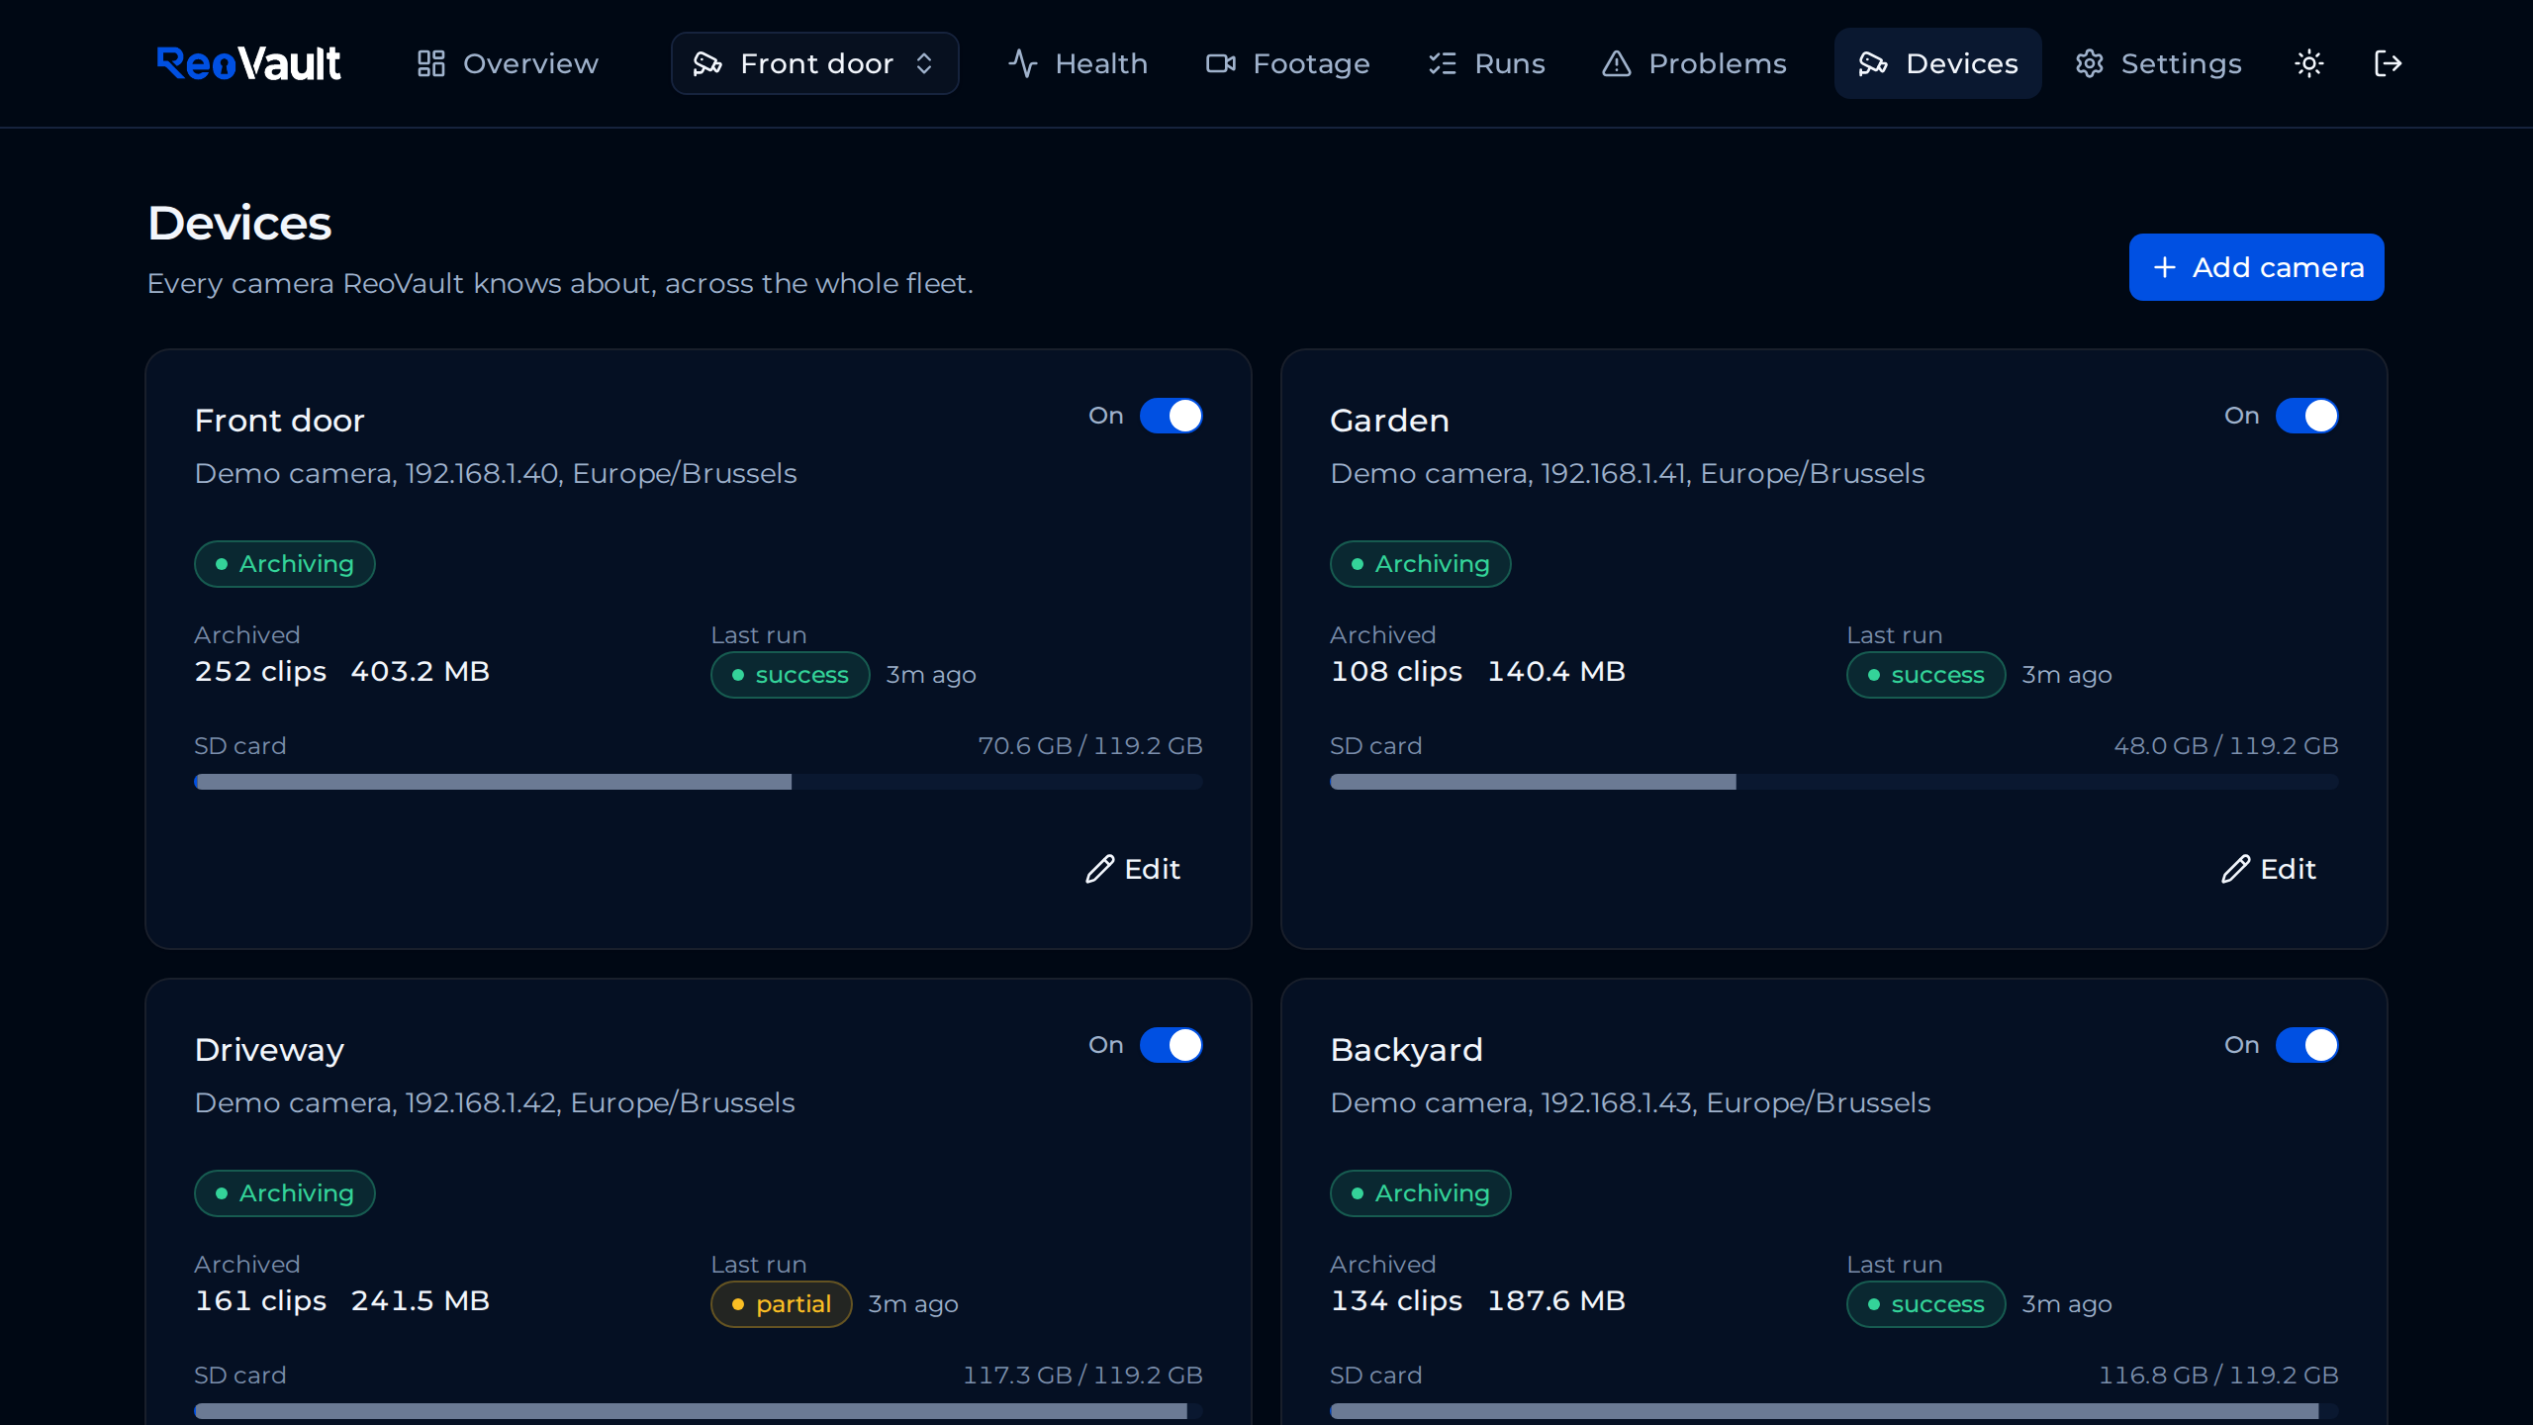Image resolution: width=2533 pixels, height=1425 pixels.
Task: Click the Settings gear icon
Action: [2089, 63]
